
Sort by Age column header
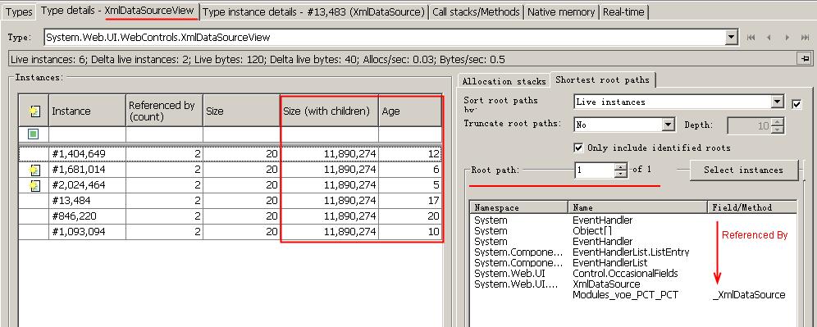[x=410, y=111]
